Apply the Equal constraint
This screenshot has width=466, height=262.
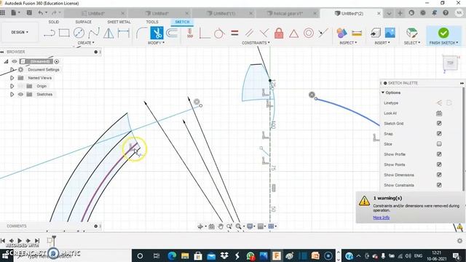[x=234, y=33]
